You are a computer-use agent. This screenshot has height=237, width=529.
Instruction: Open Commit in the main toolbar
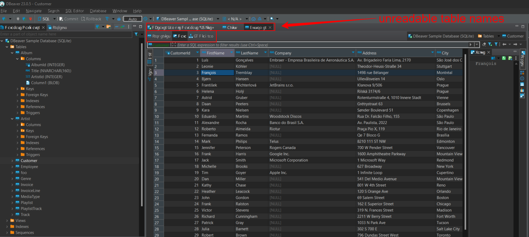click(x=69, y=19)
